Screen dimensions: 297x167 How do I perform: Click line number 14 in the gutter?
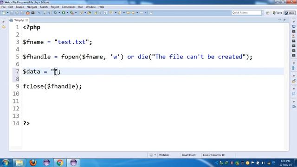(16, 123)
